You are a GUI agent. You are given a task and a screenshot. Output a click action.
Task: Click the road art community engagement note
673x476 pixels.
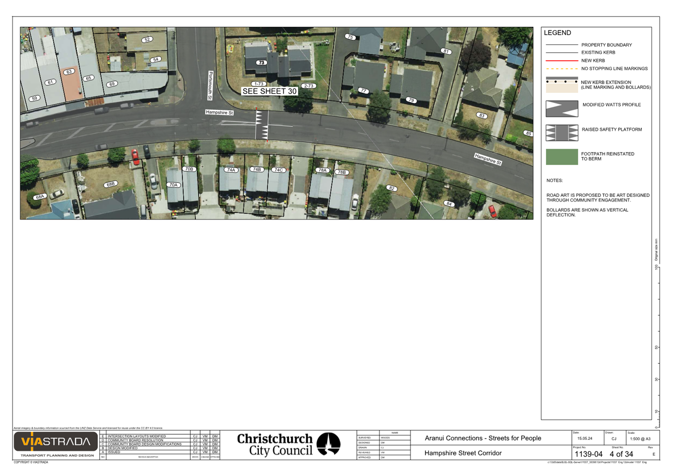click(598, 197)
